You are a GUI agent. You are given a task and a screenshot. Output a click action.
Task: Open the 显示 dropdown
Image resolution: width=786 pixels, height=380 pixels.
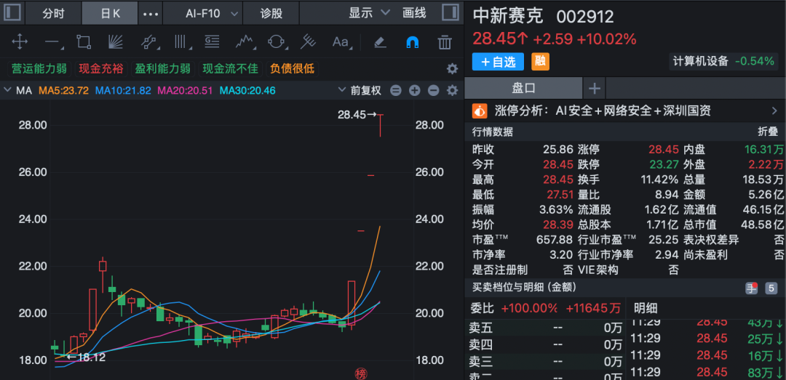click(x=370, y=14)
